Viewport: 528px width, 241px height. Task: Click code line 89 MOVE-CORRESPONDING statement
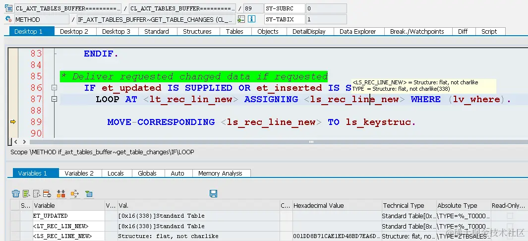[262, 122]
